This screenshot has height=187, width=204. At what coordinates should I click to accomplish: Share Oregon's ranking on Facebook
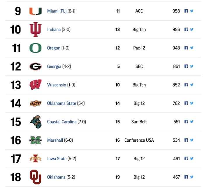[x=186, y=48]
